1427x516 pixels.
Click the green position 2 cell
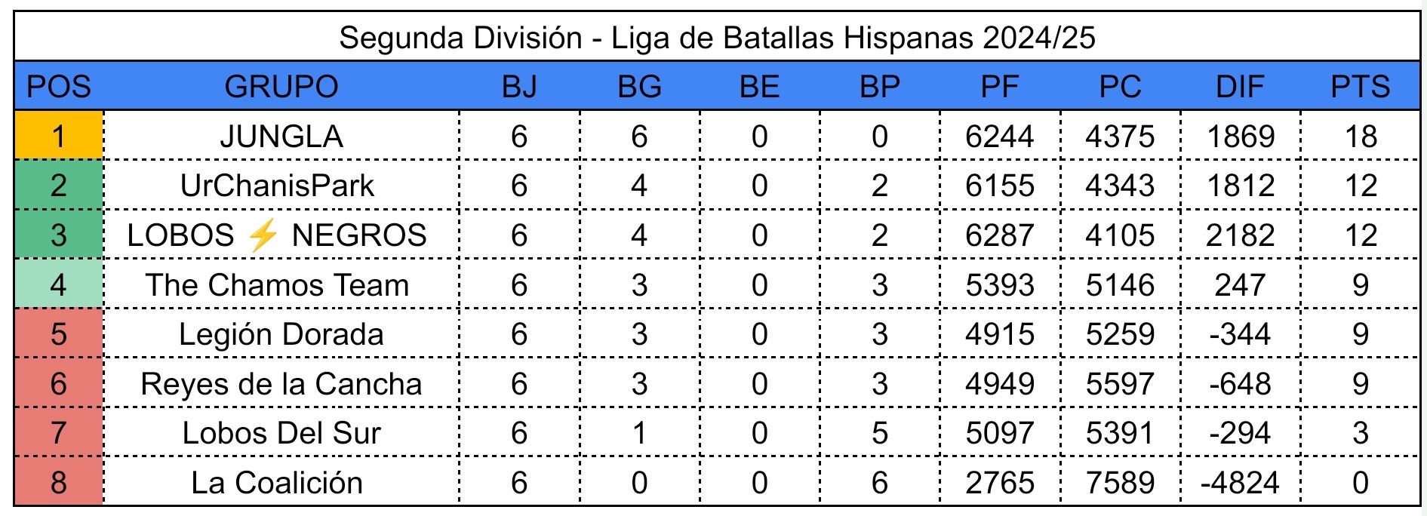click(x=58, y=186)
